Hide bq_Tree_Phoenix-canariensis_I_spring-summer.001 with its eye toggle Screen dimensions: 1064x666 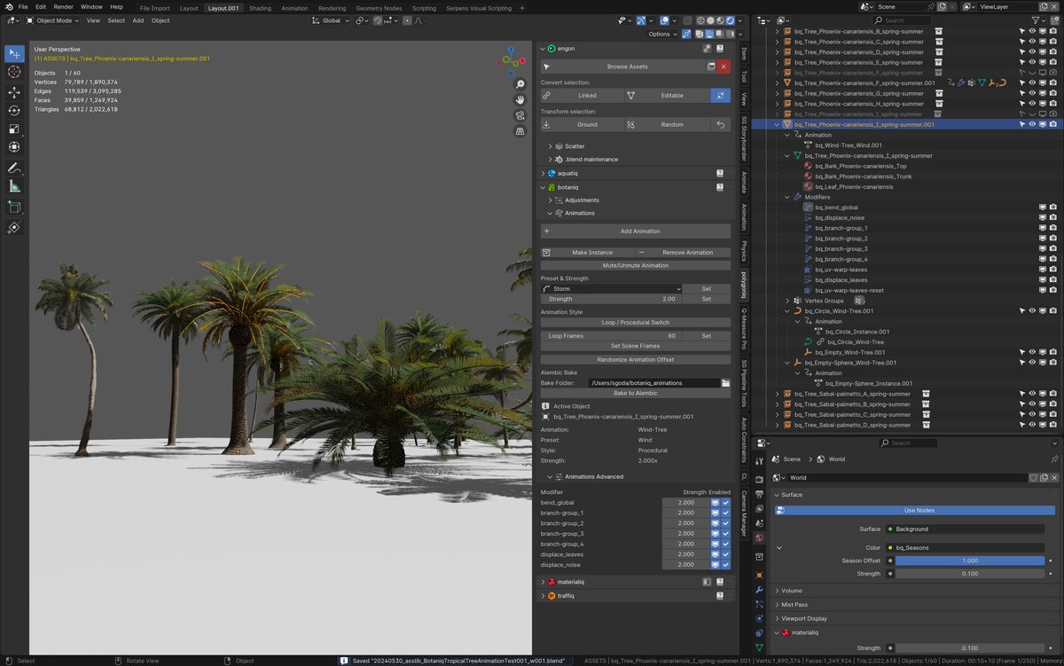coord(1033,124)
